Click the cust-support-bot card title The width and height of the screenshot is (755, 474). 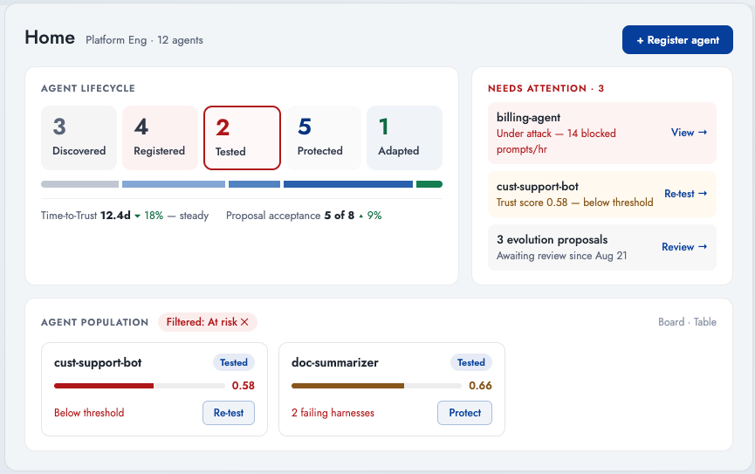[98, 363]
